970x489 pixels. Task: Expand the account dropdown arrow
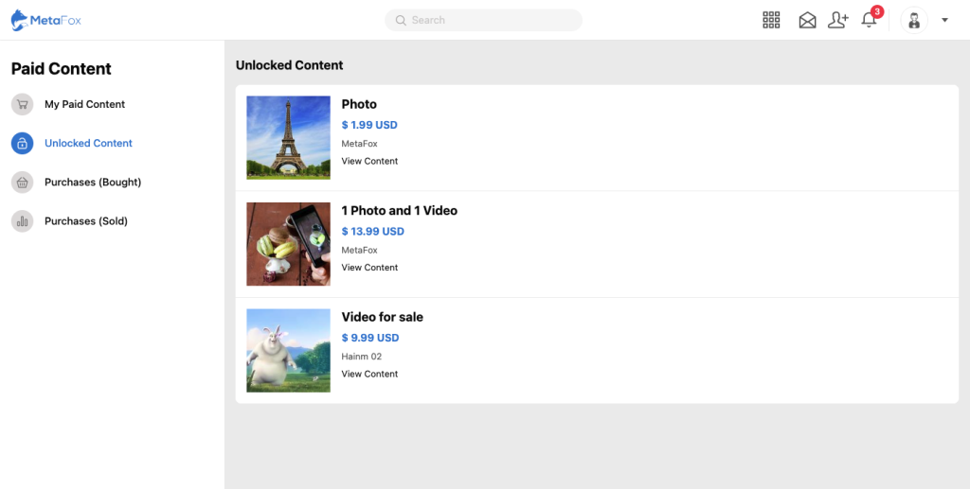944,21
